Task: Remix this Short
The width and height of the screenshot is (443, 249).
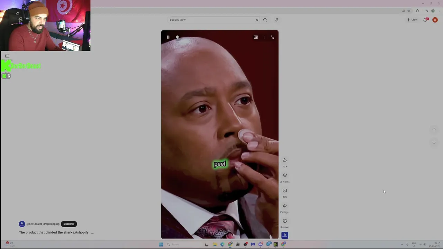Action: click(x=285, y=221)
